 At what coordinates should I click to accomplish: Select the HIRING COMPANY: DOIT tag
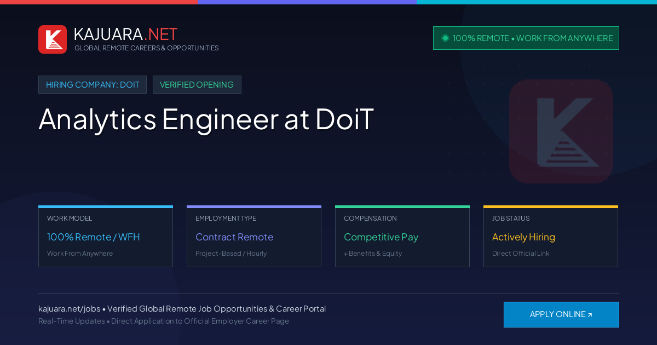pyautogui.click(x=93, y=85)
